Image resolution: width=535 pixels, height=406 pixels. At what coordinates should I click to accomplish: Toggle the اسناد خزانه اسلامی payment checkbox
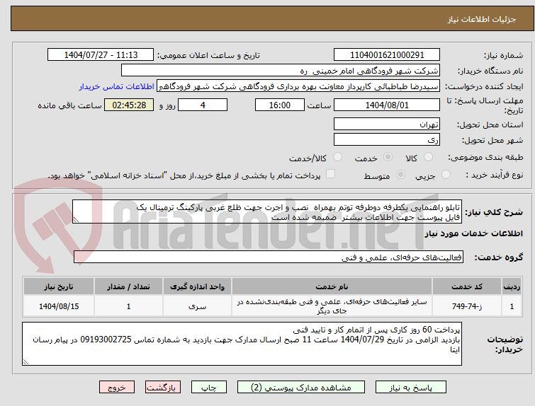[x=330, y=174]
